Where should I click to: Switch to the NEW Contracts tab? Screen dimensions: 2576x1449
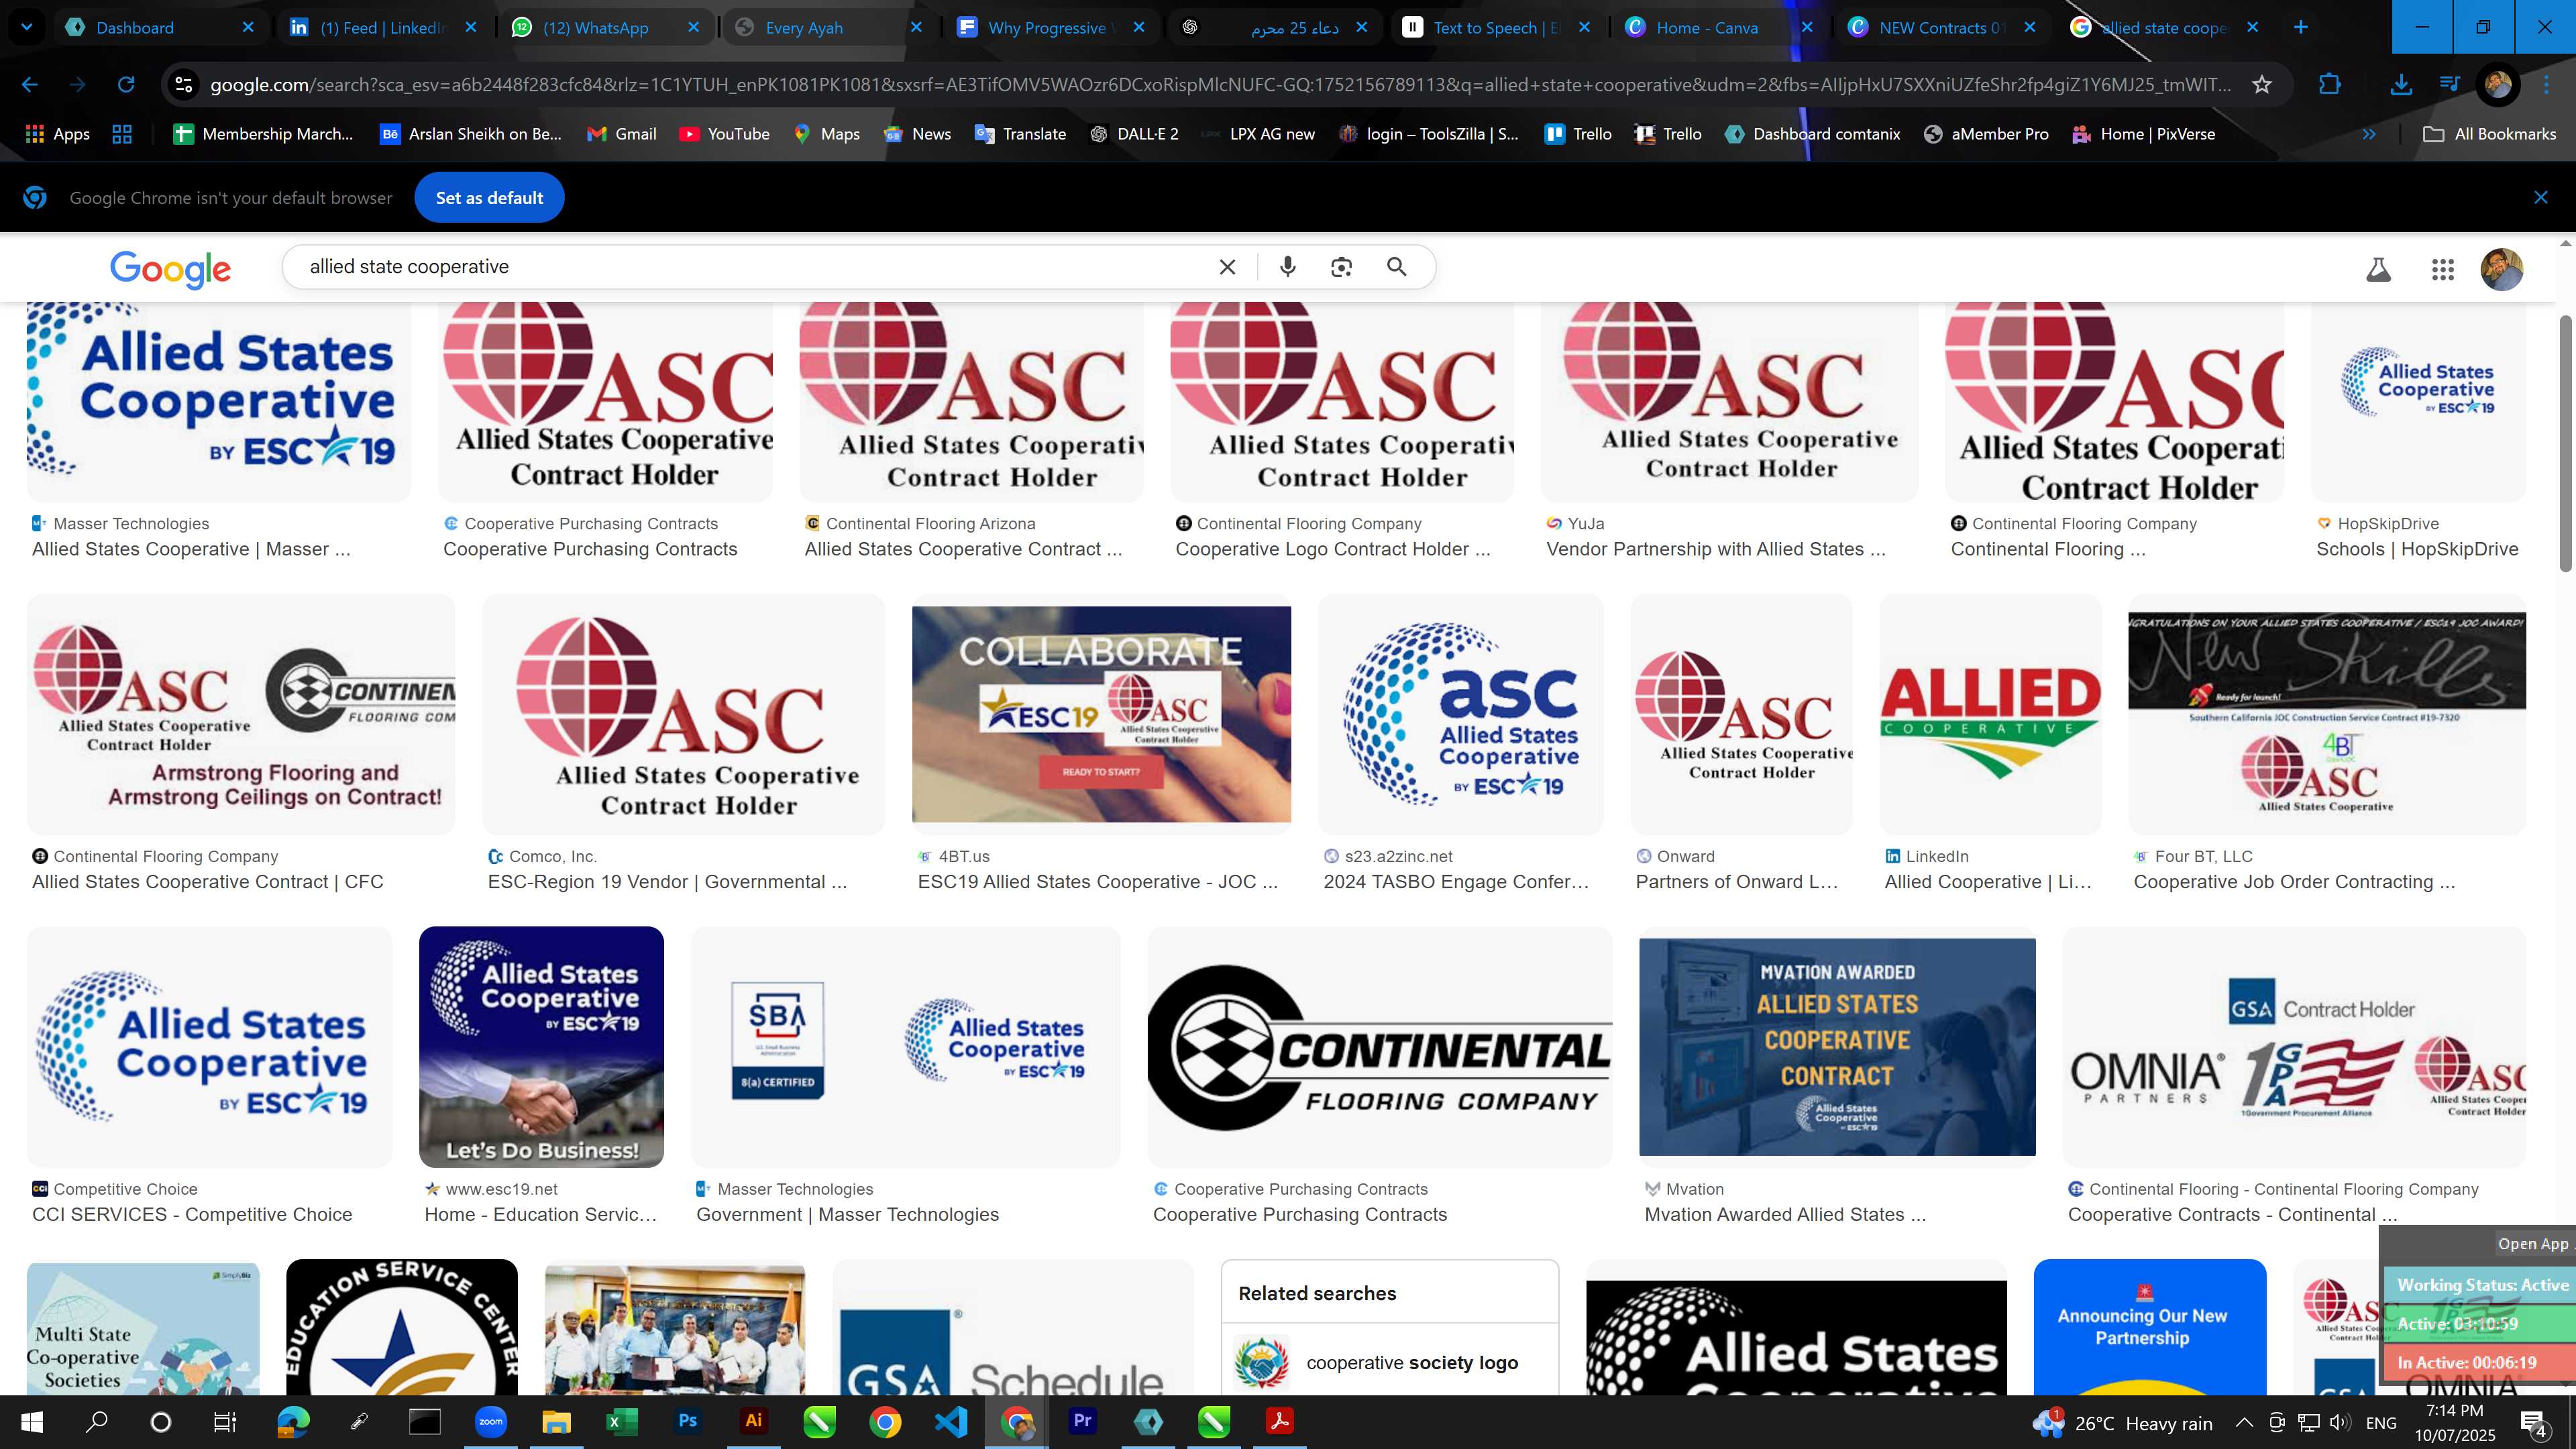coord(1941,27)
